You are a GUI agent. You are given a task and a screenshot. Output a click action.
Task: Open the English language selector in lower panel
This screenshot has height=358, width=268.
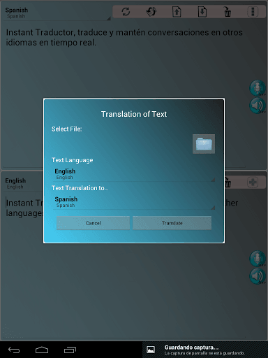(x=23, y=183)
